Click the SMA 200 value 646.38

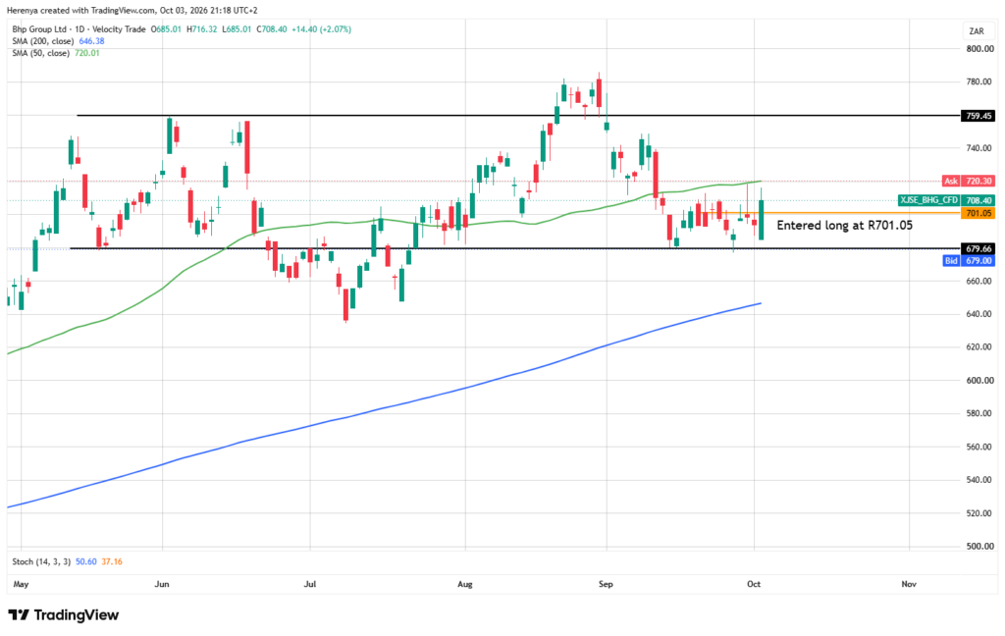click(x=91, y=41)
